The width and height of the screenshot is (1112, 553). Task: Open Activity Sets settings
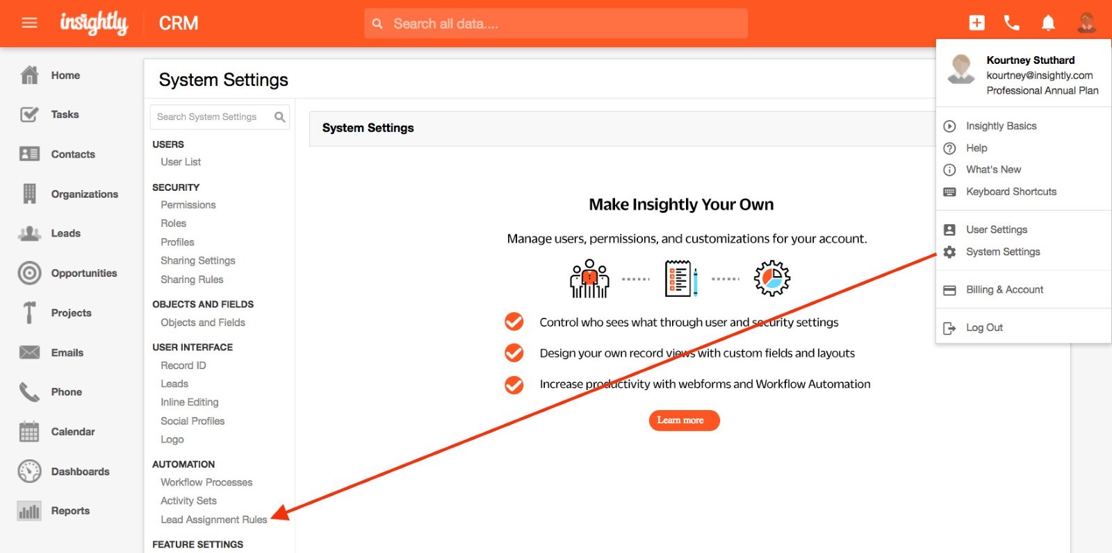(x=188, y=501)
